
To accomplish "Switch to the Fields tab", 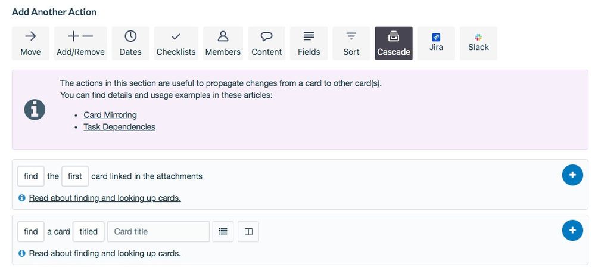I will click(309, 44).
